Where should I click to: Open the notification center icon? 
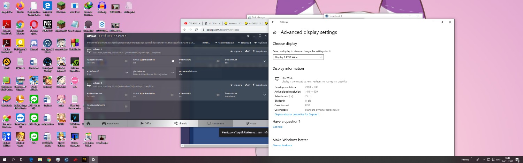click(517, 160)
